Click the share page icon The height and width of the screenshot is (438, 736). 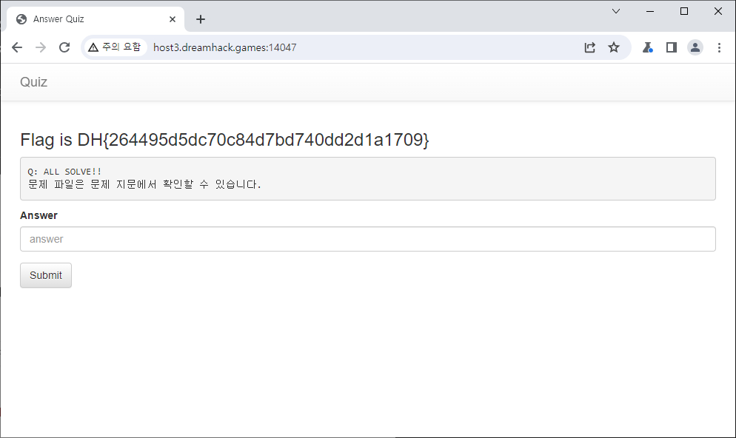589,47
